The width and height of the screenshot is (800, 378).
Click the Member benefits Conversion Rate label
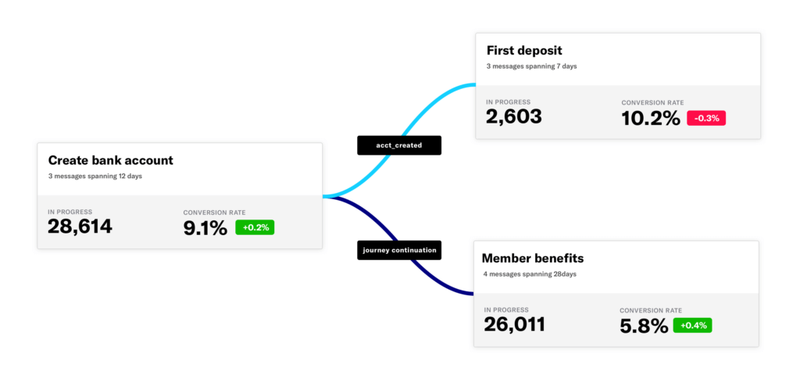point(651,310)
